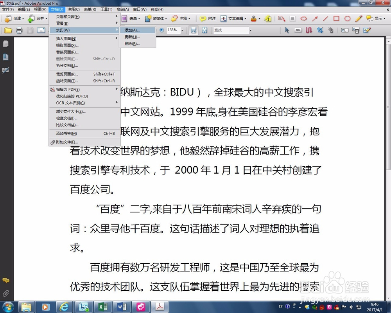Click the Email envelope toolbar icon

(x=41, y=30)
